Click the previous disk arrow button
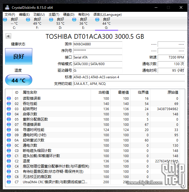 (x=8, y=36)
